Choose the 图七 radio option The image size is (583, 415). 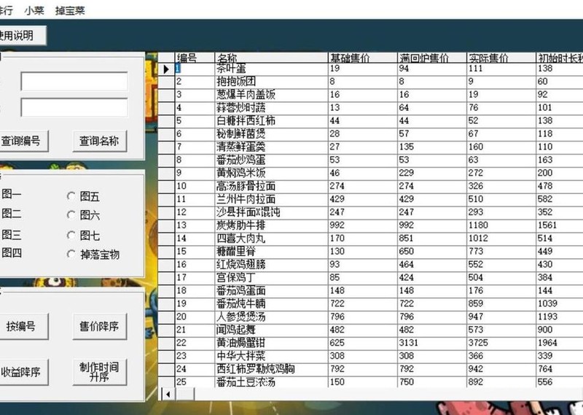[71, 235]
